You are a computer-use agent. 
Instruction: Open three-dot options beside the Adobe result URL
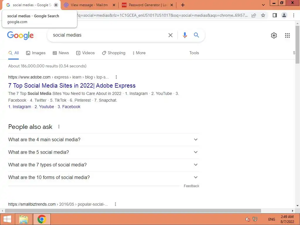[116, 77]
